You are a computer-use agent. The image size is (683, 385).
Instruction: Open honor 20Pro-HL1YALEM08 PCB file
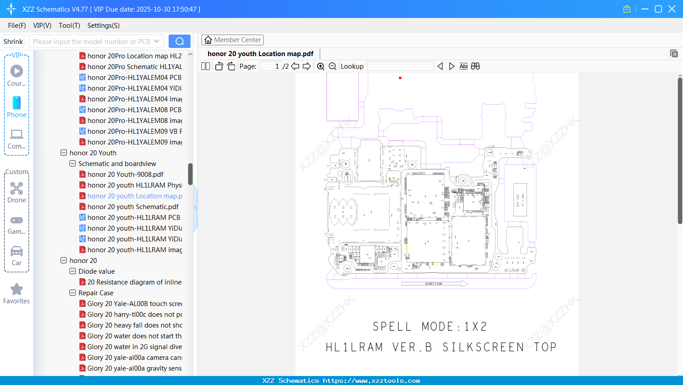tap(135, 110)
